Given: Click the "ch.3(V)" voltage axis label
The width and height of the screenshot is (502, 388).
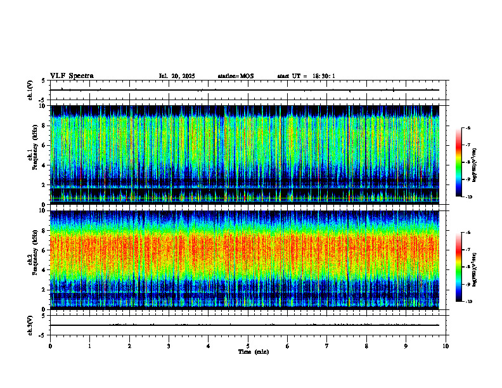Looking at the screenshot, I should [x=30, y=325].
